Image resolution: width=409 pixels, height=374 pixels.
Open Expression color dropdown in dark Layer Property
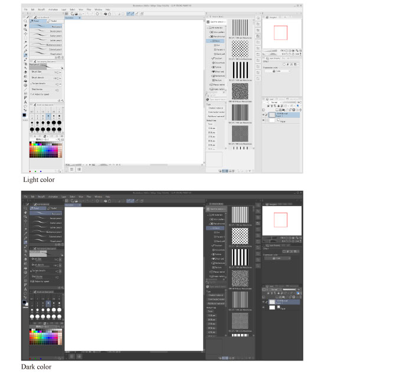click(x=278, y=258)
